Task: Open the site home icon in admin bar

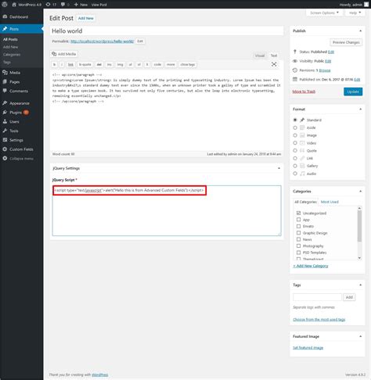Action: (x=14, y=5)
